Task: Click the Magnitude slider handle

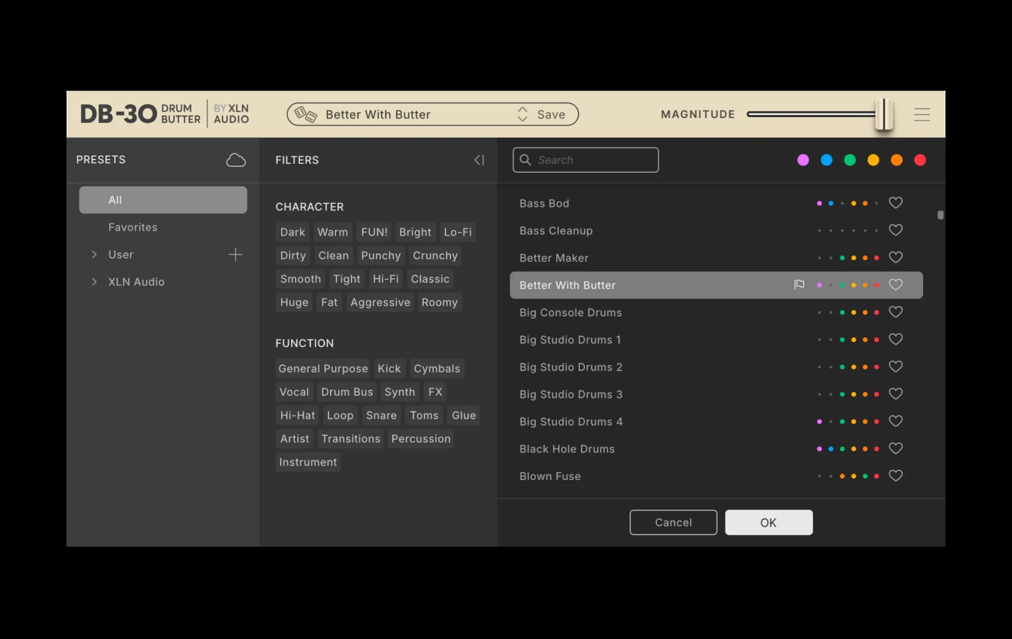Action: coord(884,114)
